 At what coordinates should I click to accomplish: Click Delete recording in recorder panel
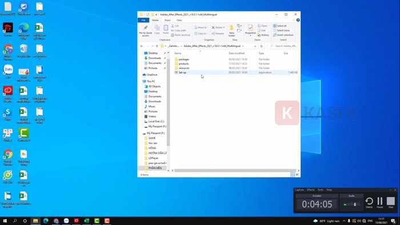point(369,203)
